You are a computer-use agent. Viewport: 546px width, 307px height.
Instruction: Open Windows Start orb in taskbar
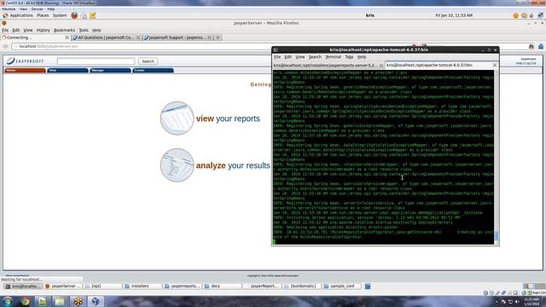point(7,301)
